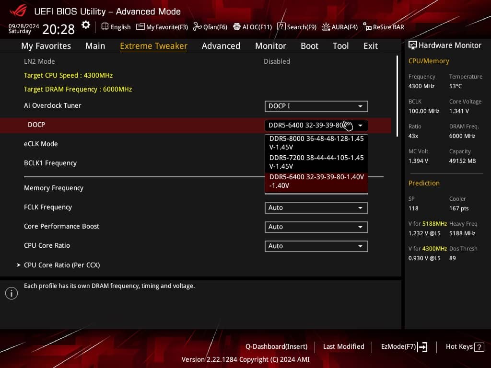Click the Hardware Monitor display icon

click(413, 46)
